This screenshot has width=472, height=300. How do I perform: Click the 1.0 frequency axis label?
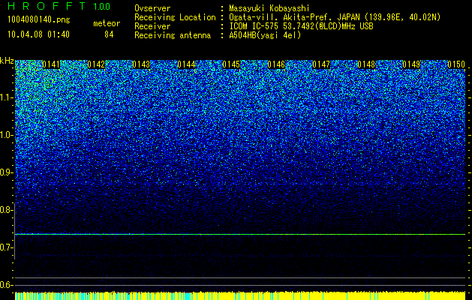tap(6, 135)
